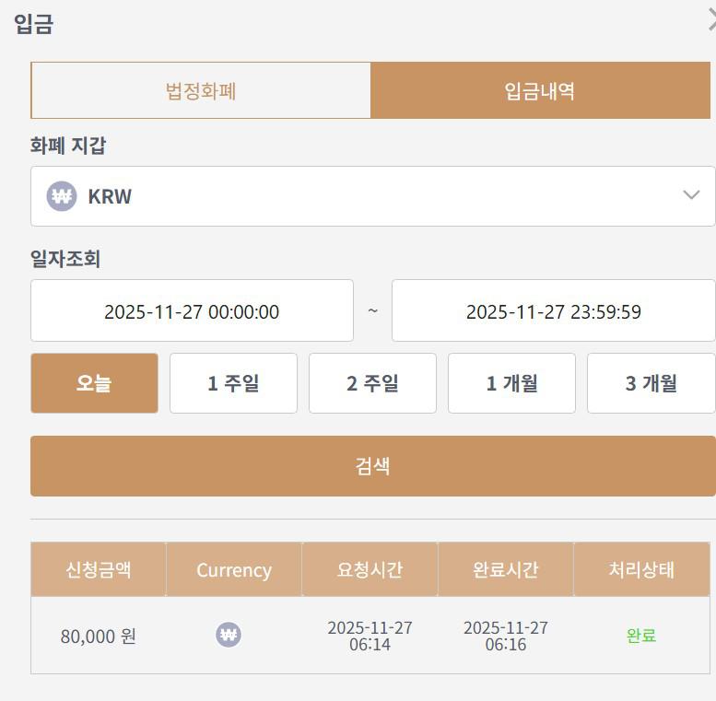Click the 요청시간 column header
Screen dimensions: 716x701
coord(370,569)
